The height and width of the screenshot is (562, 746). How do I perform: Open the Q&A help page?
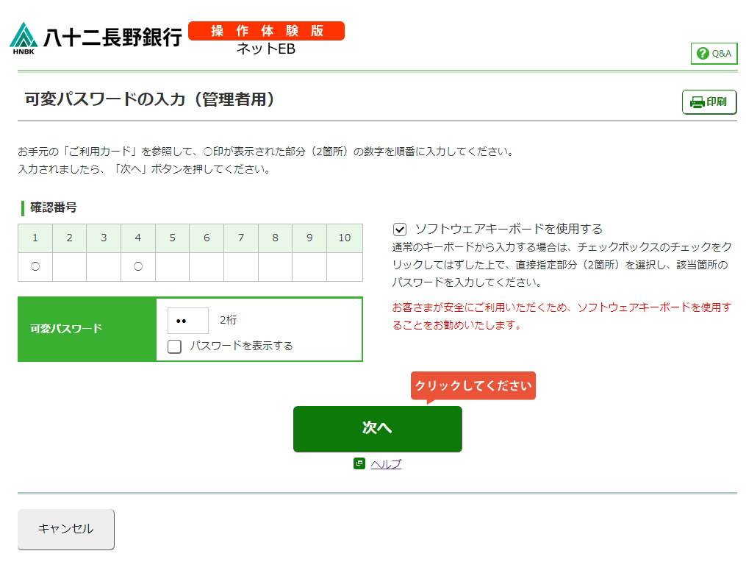coord(714,54)
